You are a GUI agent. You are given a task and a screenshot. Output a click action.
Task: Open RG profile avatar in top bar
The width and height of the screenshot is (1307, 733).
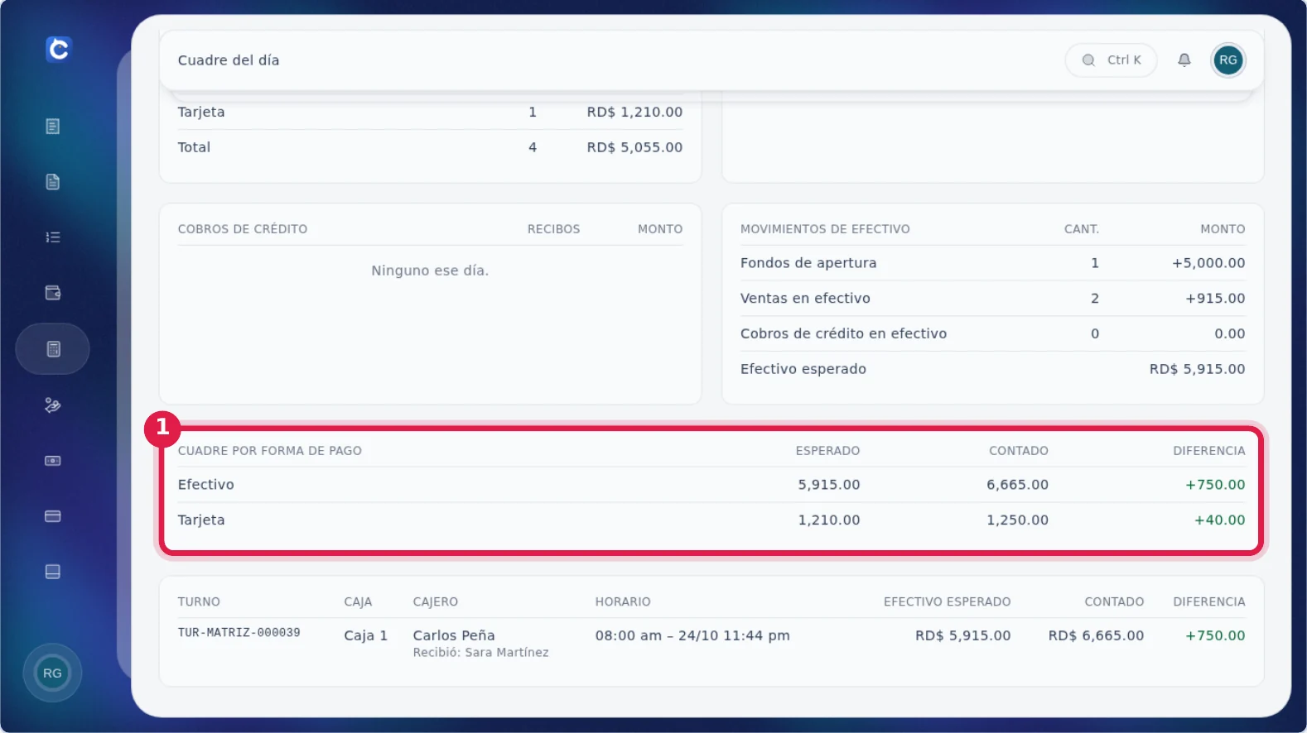(1228, 60)
